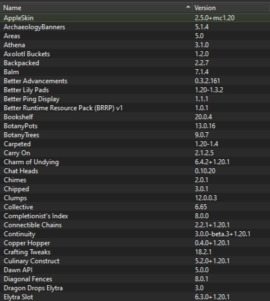The width and height of the screenshot is (270, 301).
Task: Select the AppleSkin mod row
Action: [135, 18]
